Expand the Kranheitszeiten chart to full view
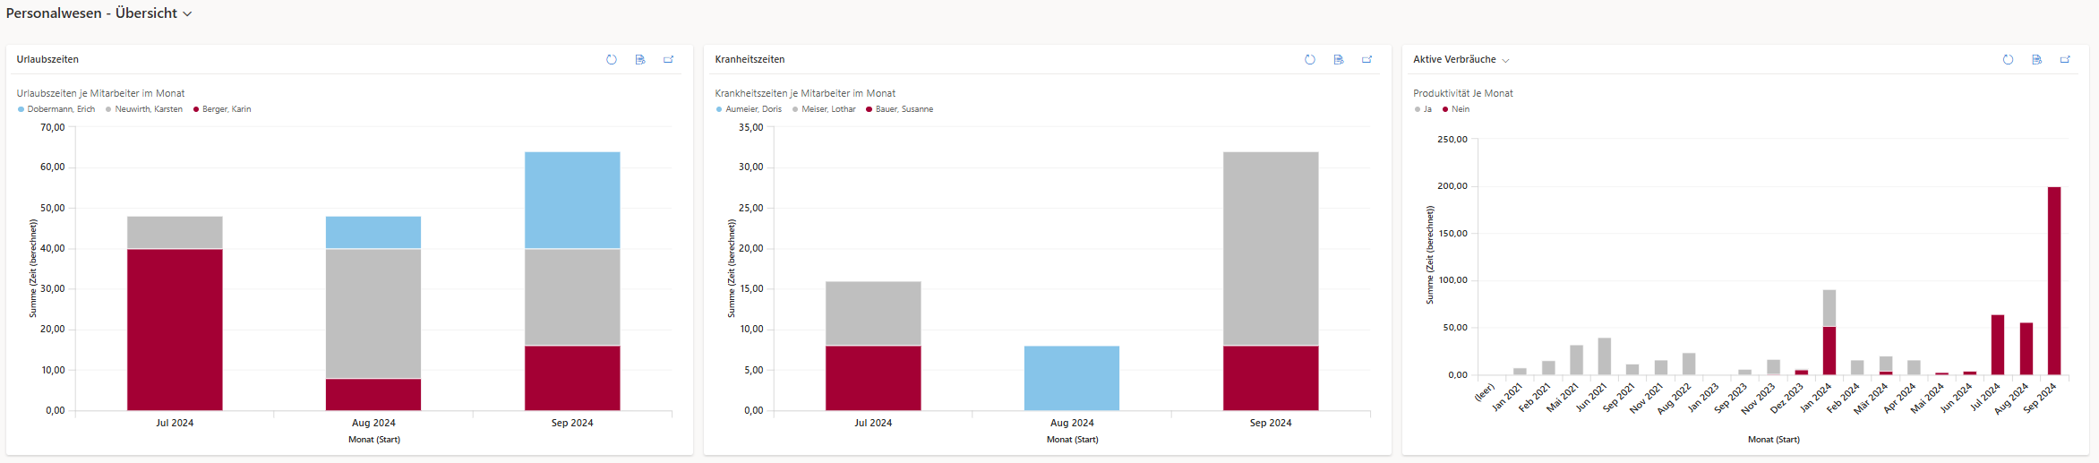Image resolution: width=2099 pixels, height=463 pixels. (x=1366, y=60)
